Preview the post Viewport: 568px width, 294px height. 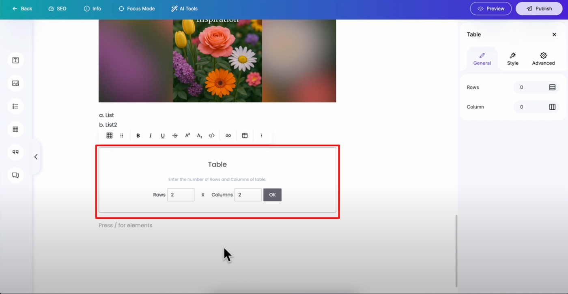coord(491,9)
